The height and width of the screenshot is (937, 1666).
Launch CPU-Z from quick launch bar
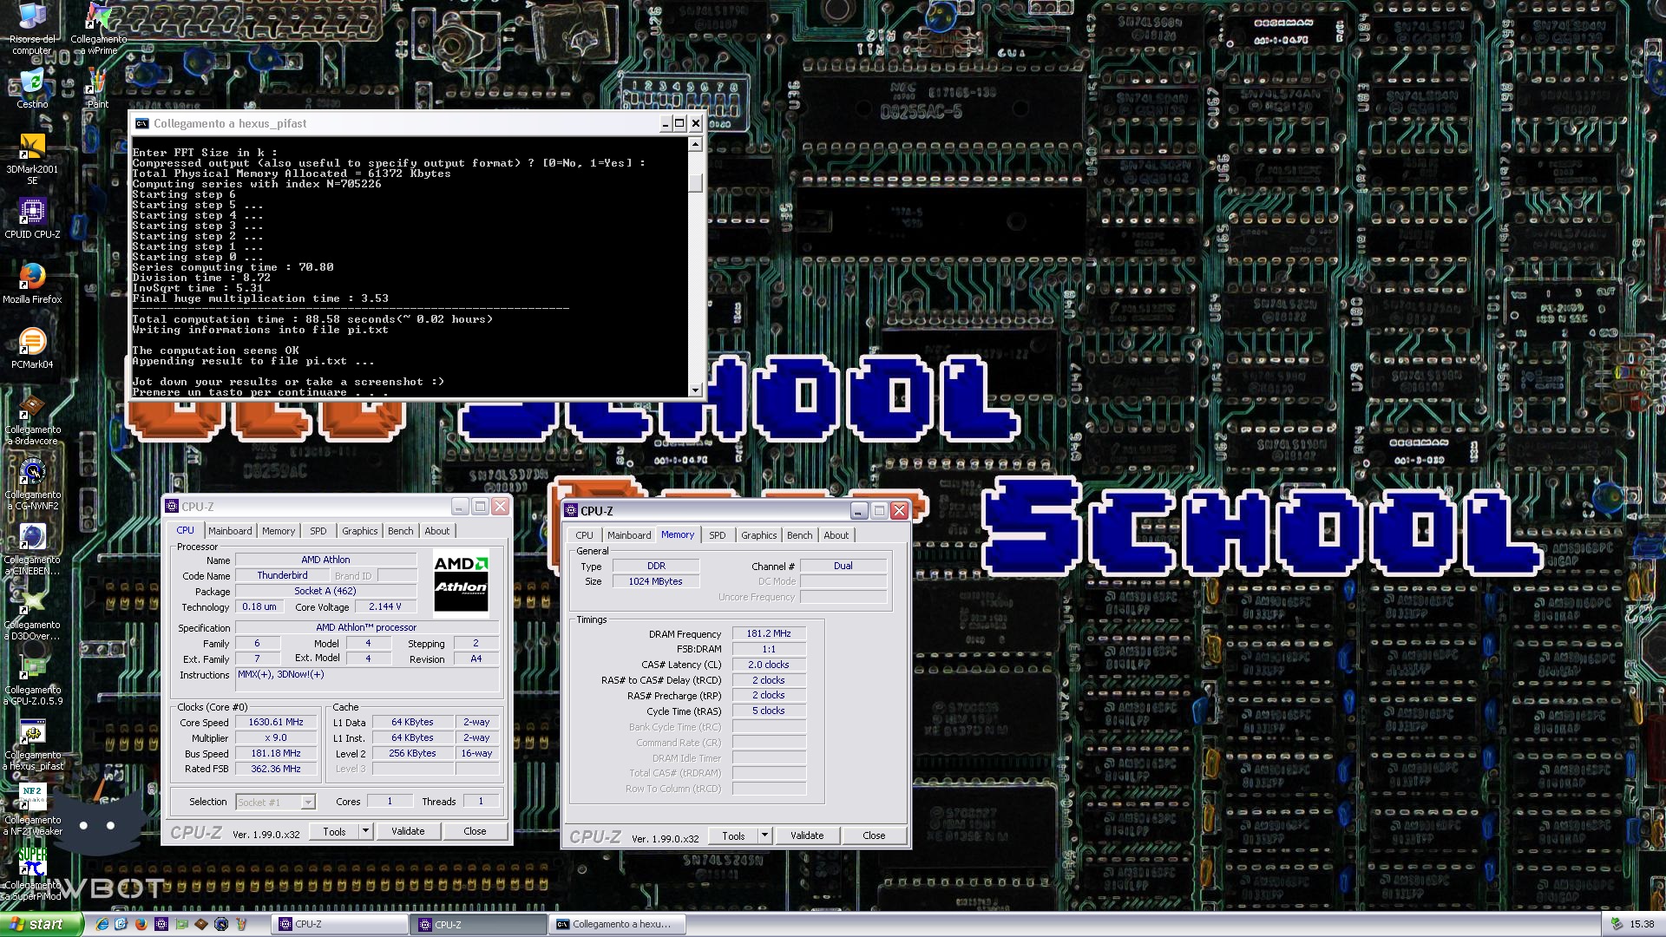coord(161,925)
